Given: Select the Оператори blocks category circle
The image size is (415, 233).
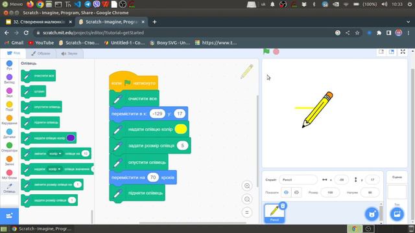Looking at the screenshot, I should coord(9,145).
